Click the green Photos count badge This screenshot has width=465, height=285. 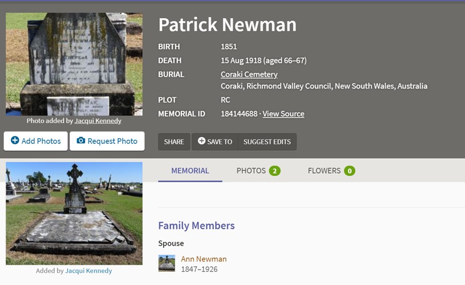click(274, 171)
